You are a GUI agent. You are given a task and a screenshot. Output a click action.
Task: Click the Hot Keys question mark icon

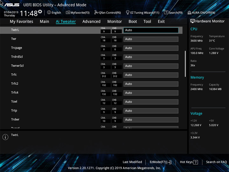coord(195,162)
